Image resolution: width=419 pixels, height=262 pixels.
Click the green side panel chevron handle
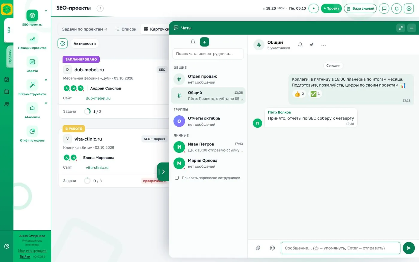tap(163, 172)
